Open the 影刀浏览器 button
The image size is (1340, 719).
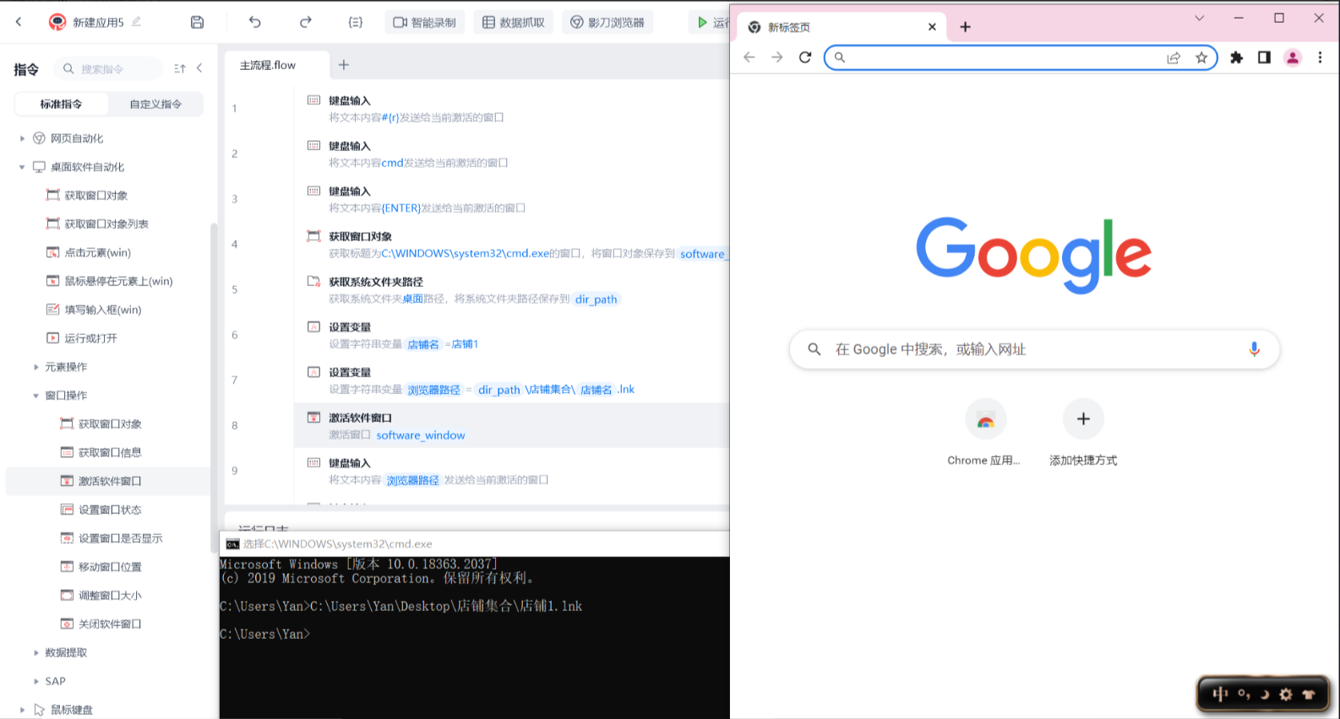(607, 22)
